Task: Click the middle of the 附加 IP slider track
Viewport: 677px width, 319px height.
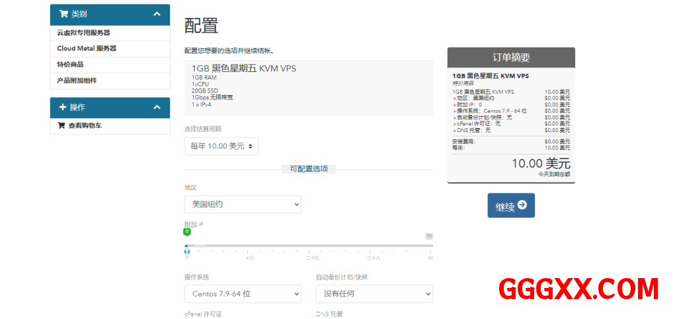Action: click(x=309, y=246)
